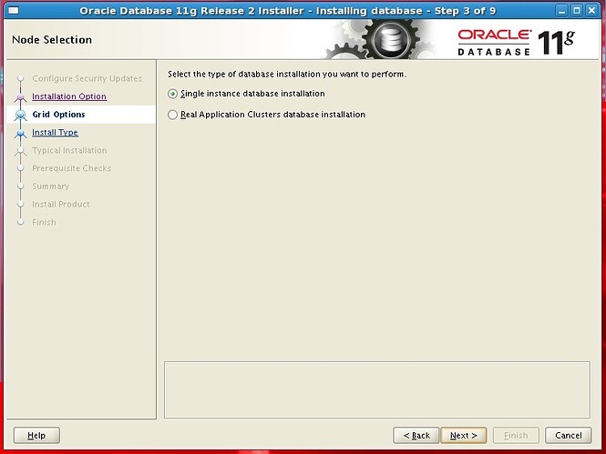The width and height of the screenshot is (606, 454).
Task: Open the Installation Option step link
Action: pos(68,96)
